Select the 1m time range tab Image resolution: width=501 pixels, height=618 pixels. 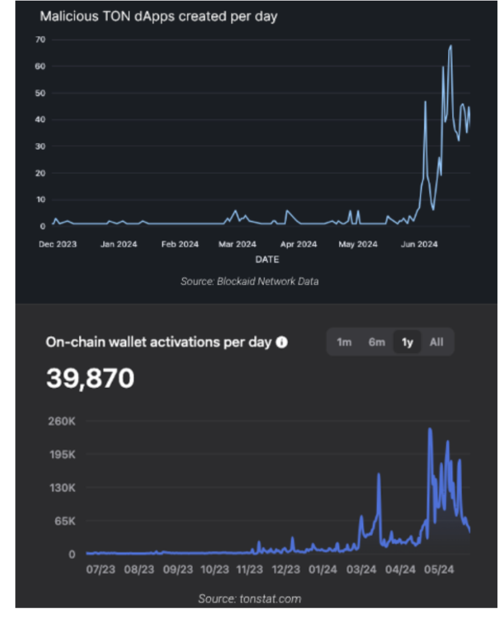point(344,342)
